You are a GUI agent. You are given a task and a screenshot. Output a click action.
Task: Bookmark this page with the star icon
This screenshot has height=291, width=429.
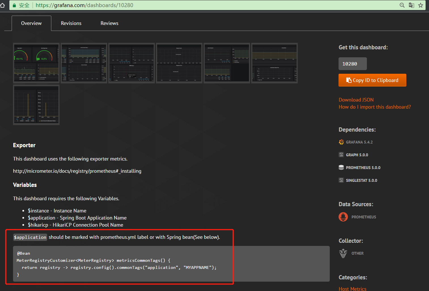420,5
